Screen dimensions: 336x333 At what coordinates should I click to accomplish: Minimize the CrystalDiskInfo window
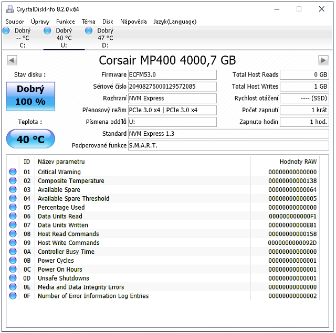tap(277, 9)
